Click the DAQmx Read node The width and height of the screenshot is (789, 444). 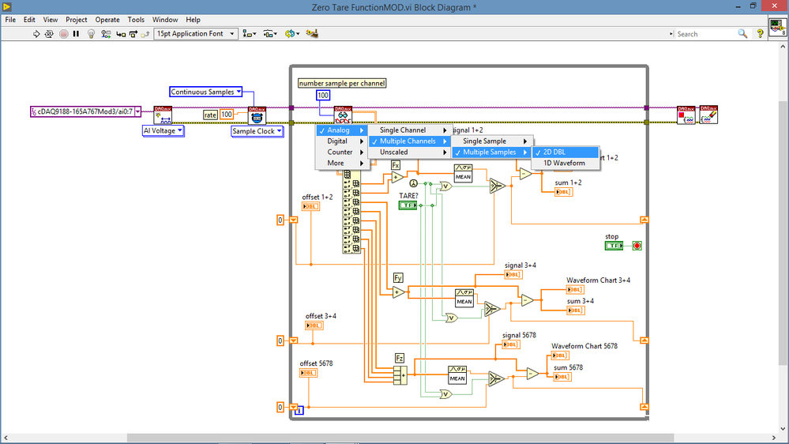[344, 115]
